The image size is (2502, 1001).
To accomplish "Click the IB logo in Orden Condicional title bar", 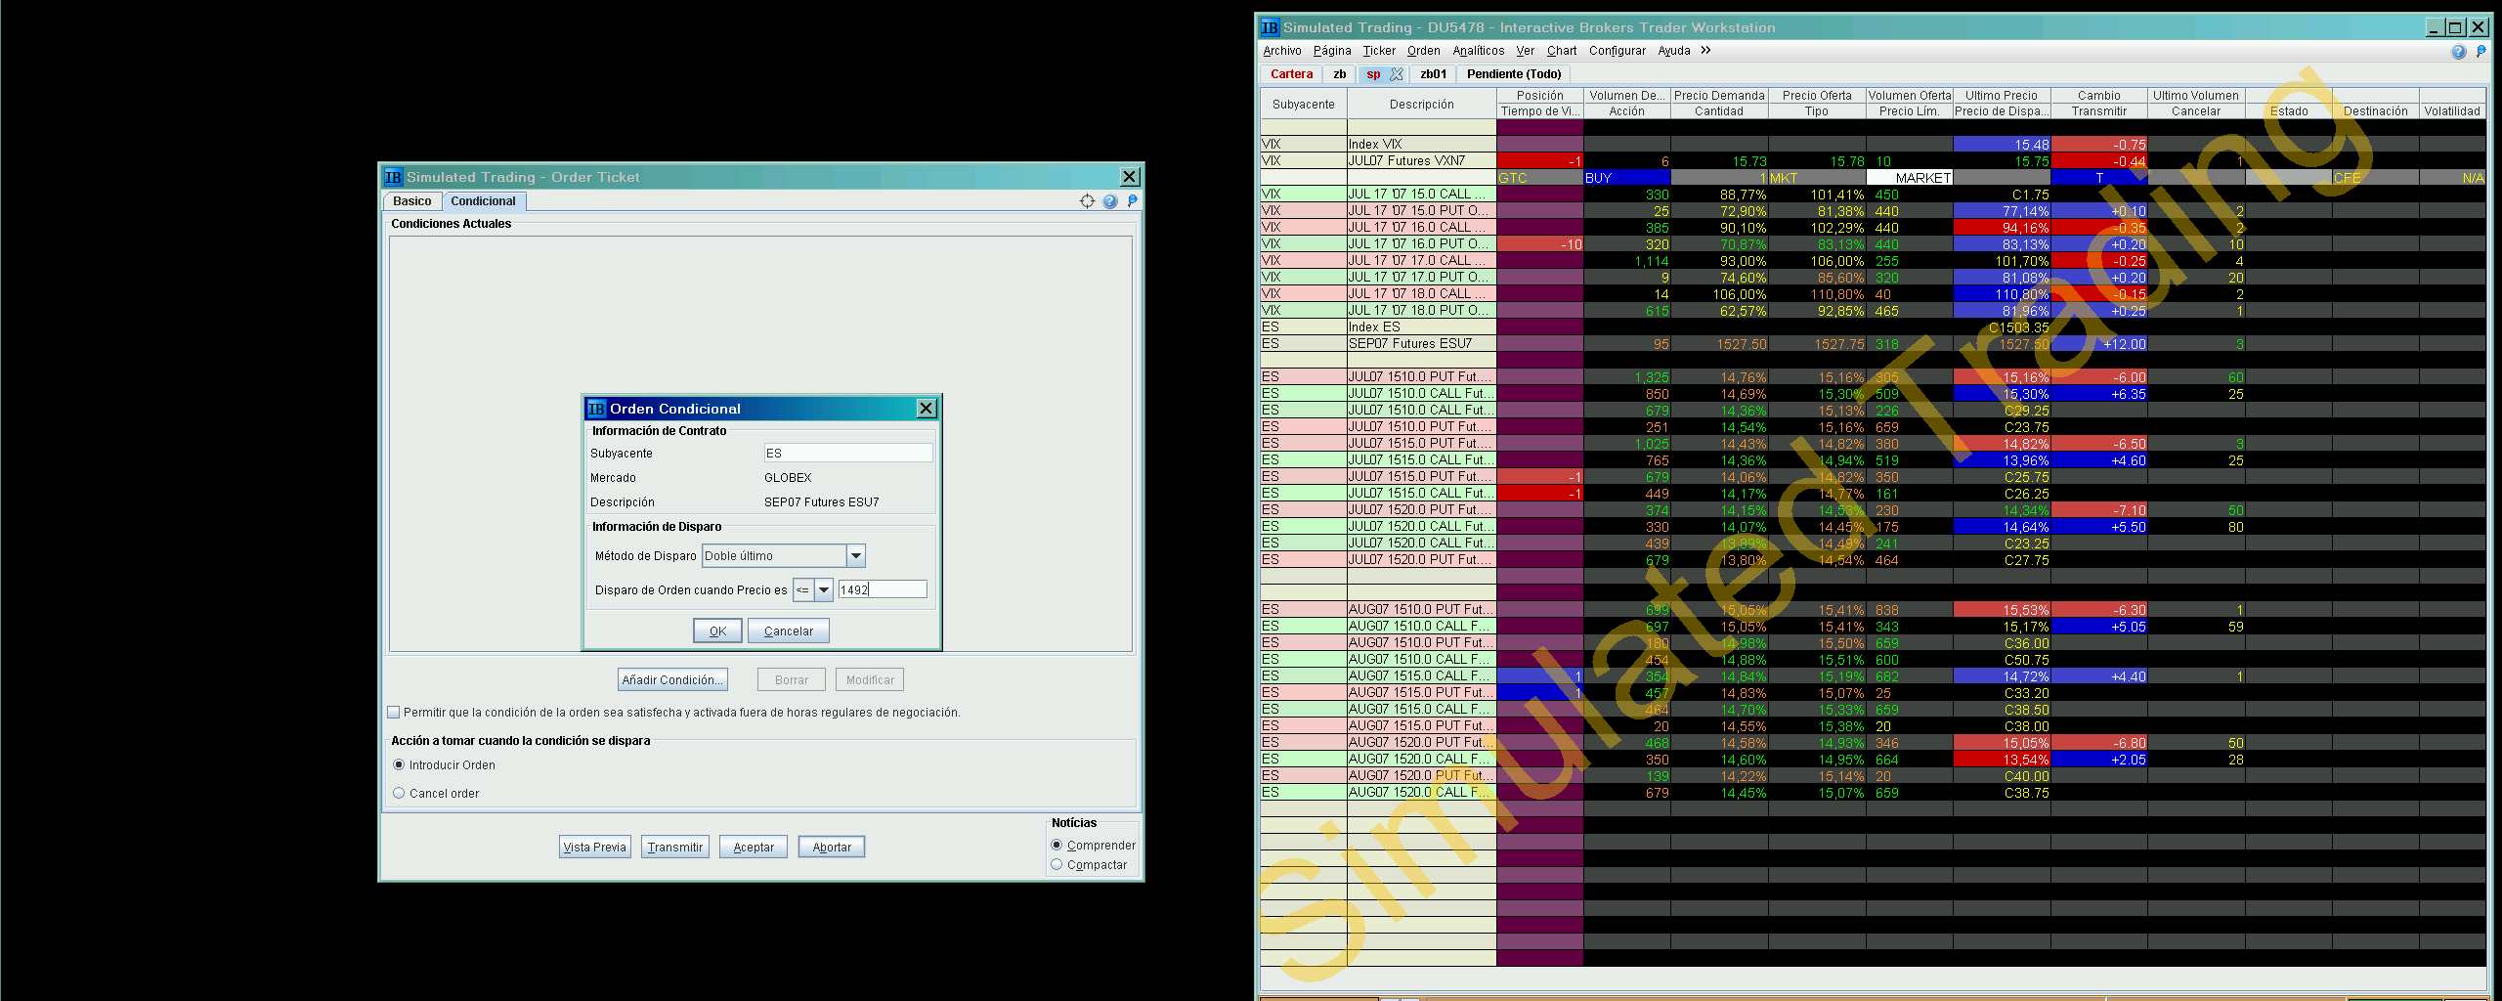I will click(596, 409).
